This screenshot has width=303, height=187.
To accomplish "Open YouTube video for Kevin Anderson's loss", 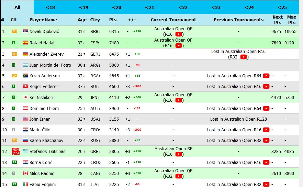I will tap(266, 76).
